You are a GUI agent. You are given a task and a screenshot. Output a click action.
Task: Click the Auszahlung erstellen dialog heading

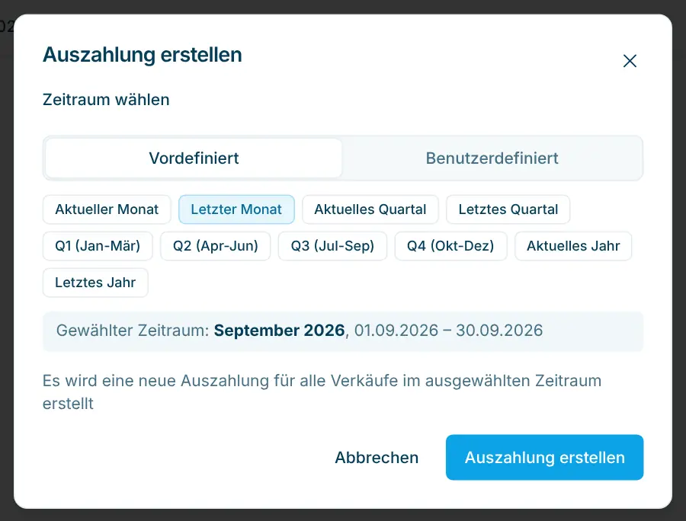[143, 55]
